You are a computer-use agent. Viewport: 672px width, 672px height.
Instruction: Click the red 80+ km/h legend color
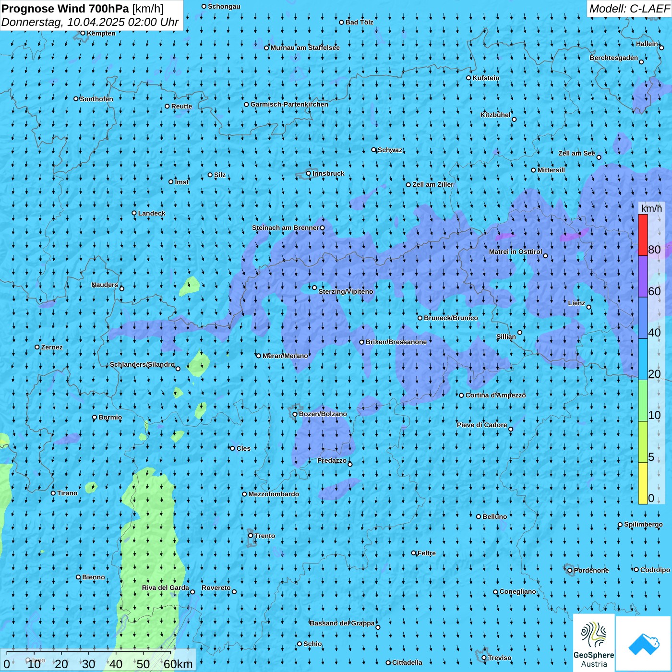(x=643, y=235)
